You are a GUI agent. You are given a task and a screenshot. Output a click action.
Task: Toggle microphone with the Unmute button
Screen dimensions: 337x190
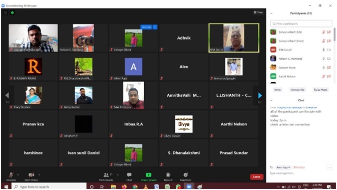pos(11,176)
